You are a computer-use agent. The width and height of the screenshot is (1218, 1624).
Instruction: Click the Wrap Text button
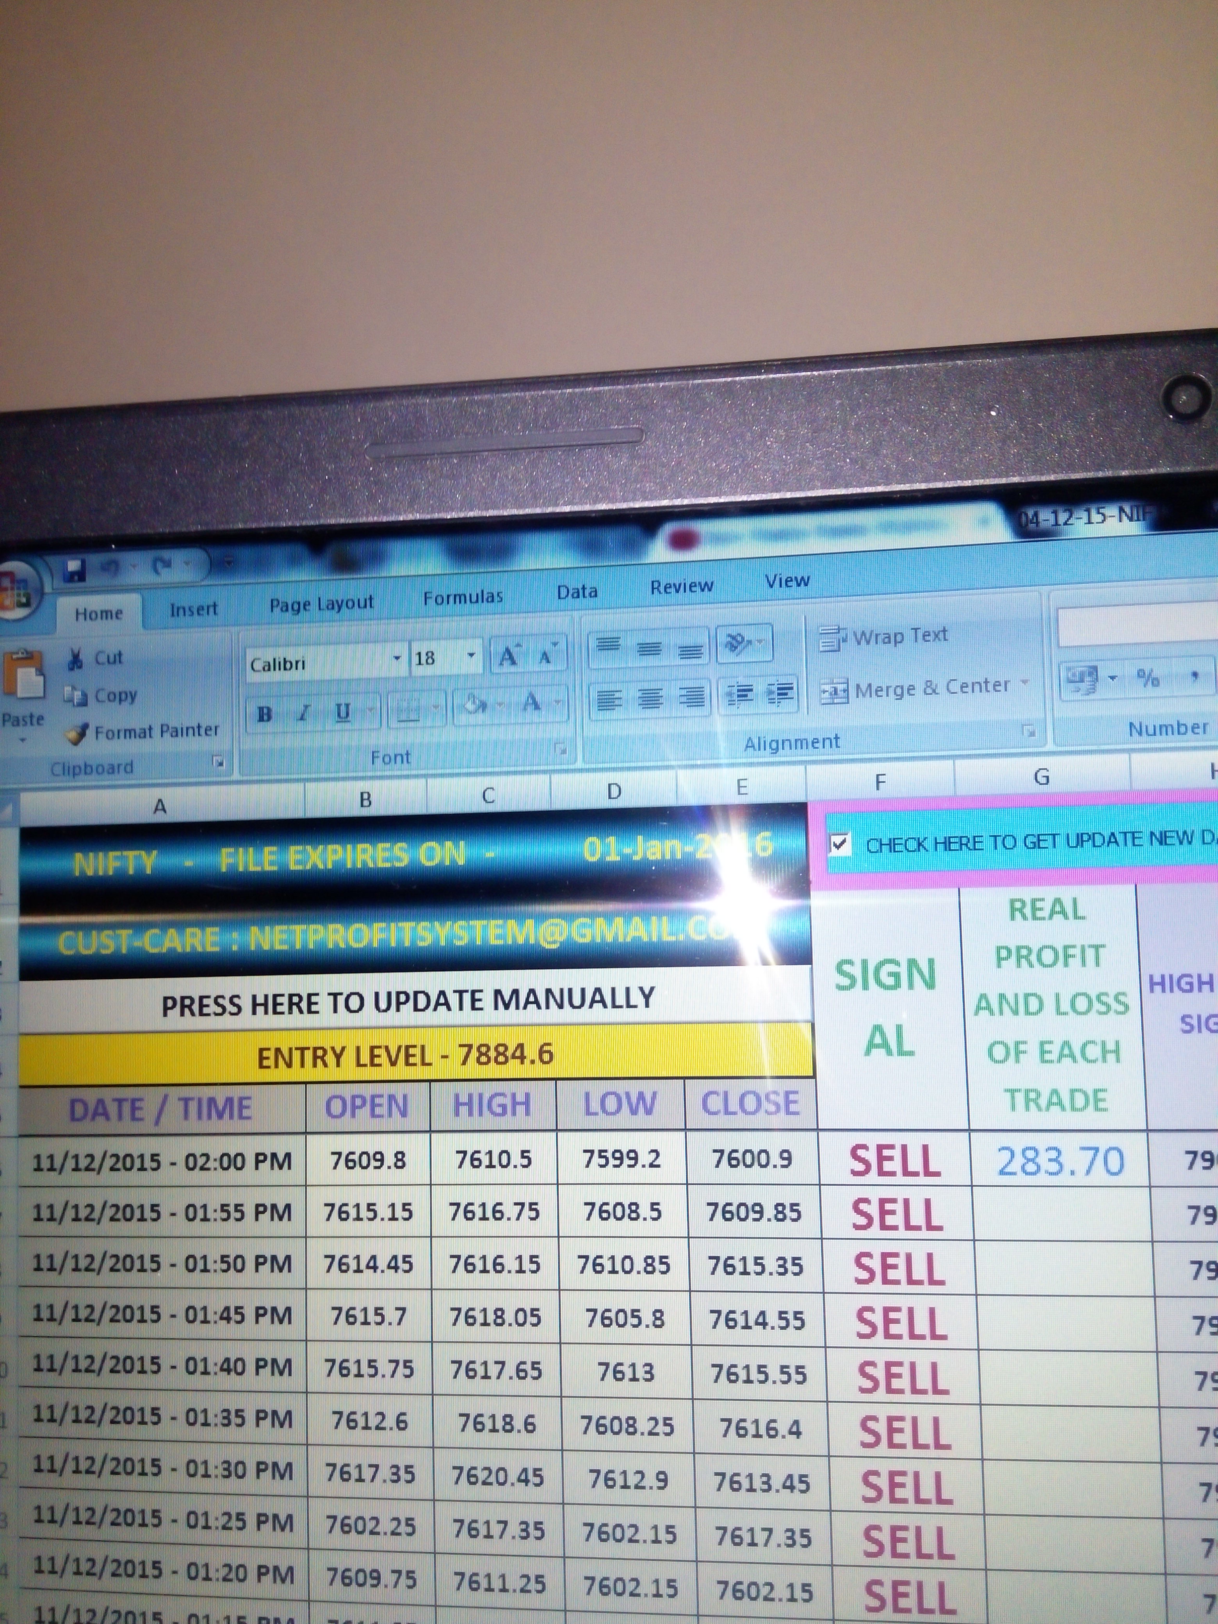point(883,636)
